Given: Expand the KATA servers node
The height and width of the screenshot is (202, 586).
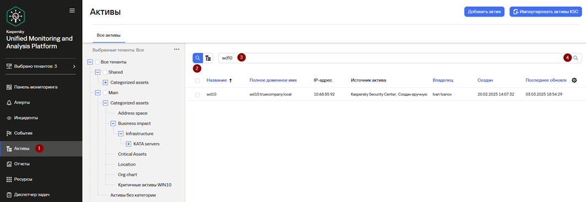Looking at the screenshot, I should [x=128, y=144].
